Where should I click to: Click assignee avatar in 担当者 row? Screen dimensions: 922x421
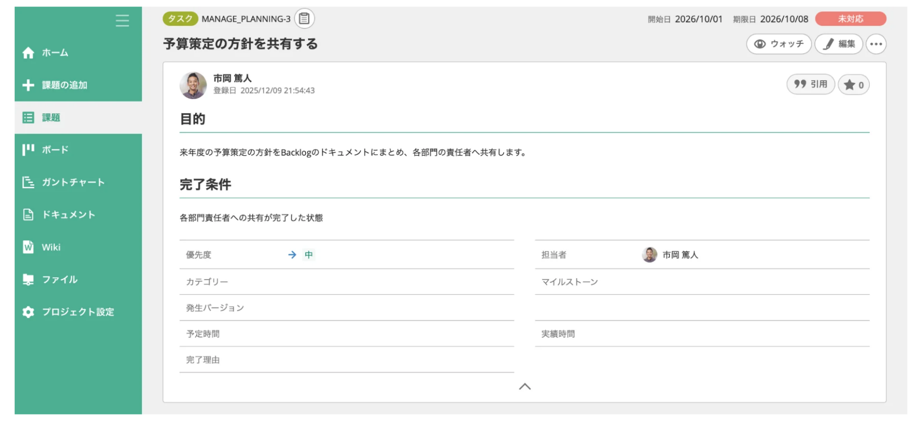tap(649, 255)
